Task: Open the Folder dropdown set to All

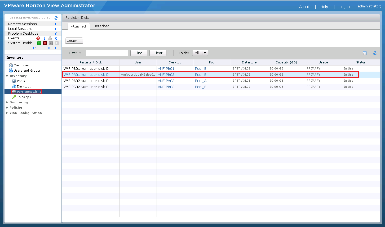Action: click(x=200, y=53)
